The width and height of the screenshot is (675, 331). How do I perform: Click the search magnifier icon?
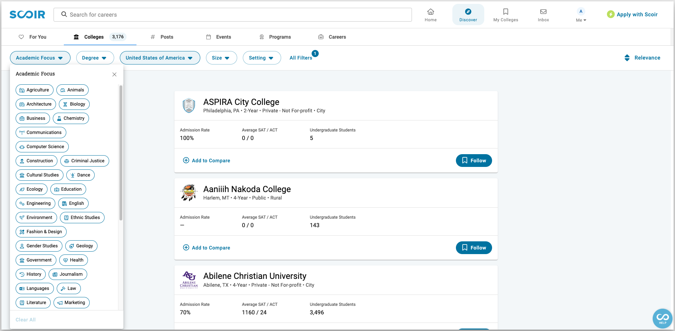(x=64, y=14)
